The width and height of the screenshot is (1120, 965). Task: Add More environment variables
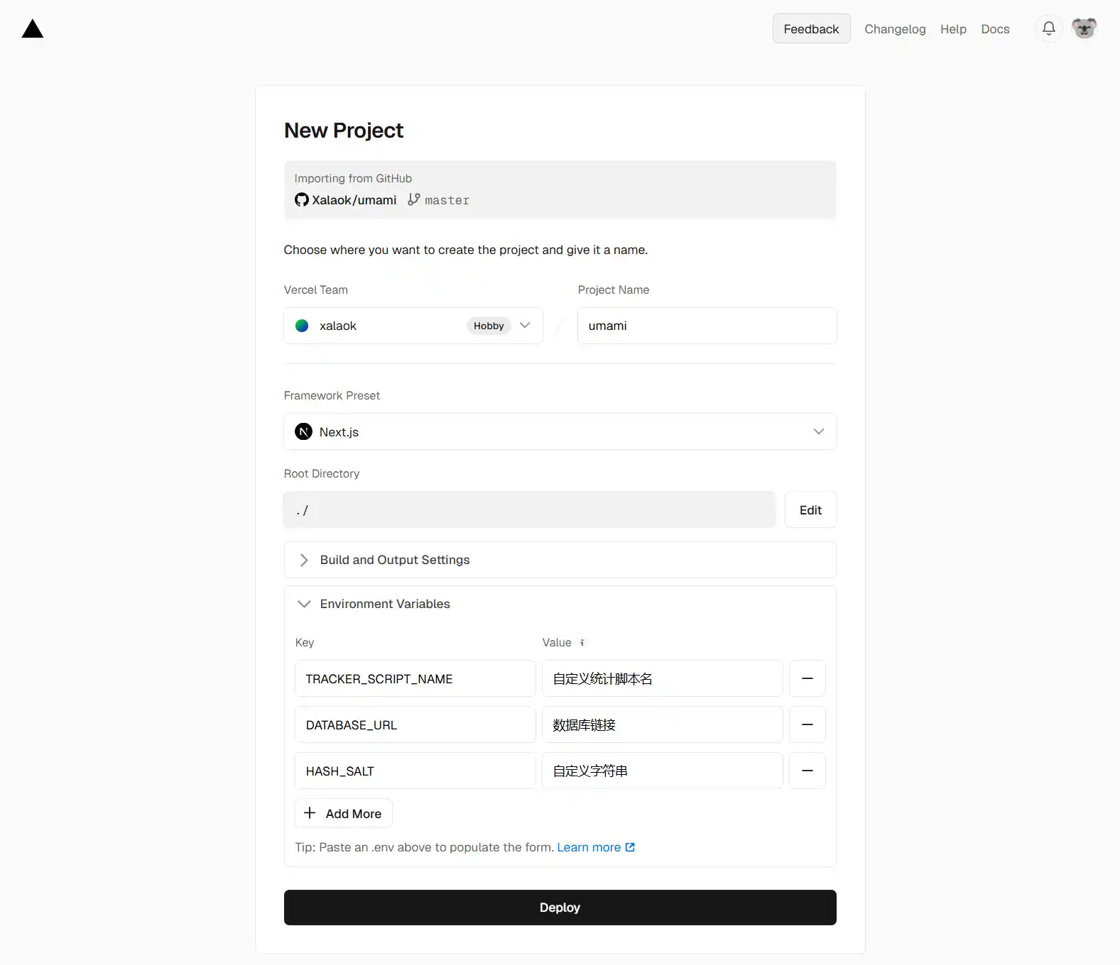(344, 813)
